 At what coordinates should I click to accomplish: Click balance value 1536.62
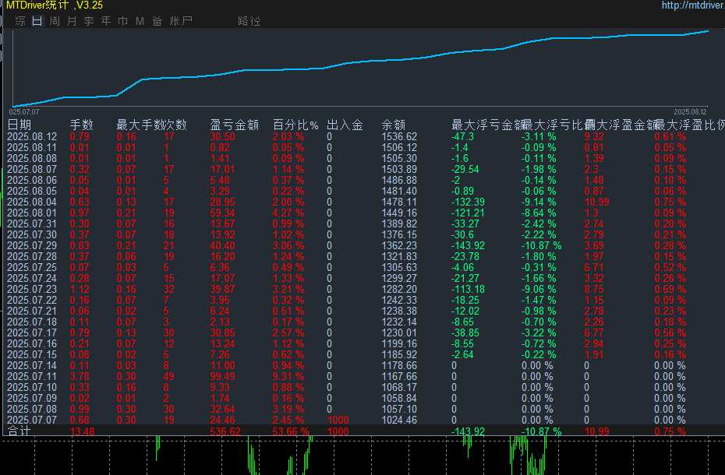(399, 137)
